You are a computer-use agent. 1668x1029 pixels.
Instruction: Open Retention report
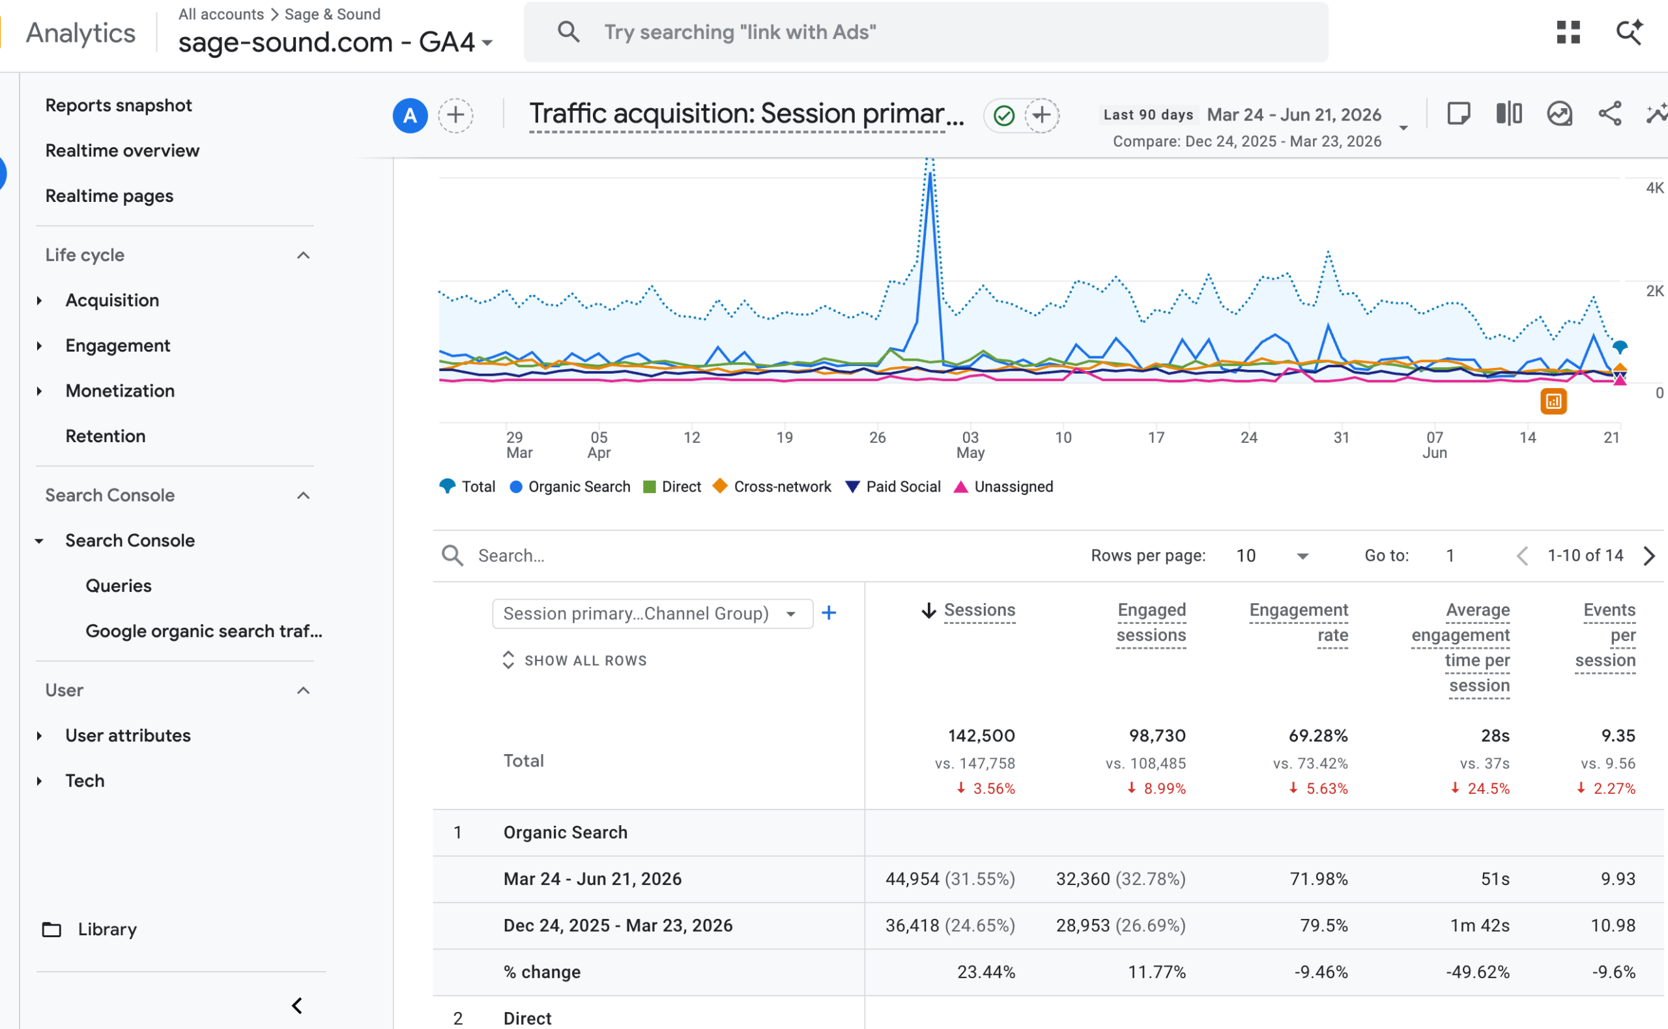[106, 436]
